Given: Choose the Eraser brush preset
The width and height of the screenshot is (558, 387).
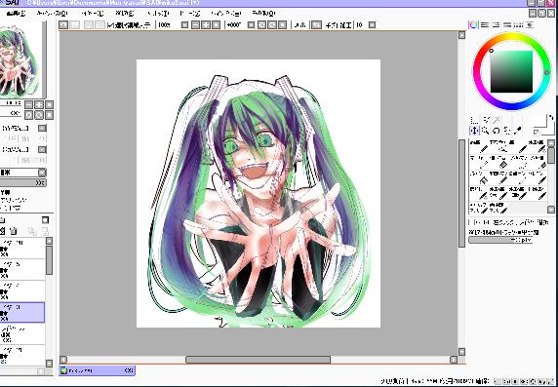Looking at the screenshot, I should pos(498,162).
